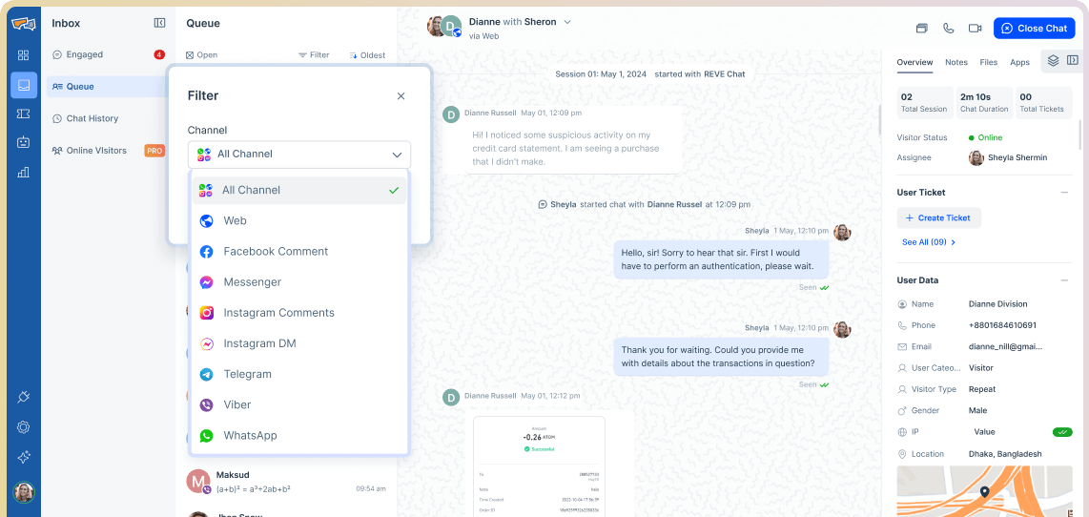Image resolution: width=1089 pixels, height=517 pixels.
Task: Click the Oldest sort control
Action: tap(367, 55)
